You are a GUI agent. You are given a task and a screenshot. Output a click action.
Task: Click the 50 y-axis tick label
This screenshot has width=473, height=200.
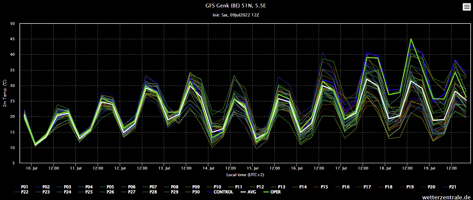[13, 23]
